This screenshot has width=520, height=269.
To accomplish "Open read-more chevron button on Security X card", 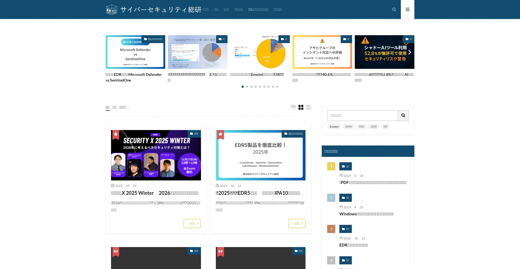I will pyautogui.click(x=192, y=223).
